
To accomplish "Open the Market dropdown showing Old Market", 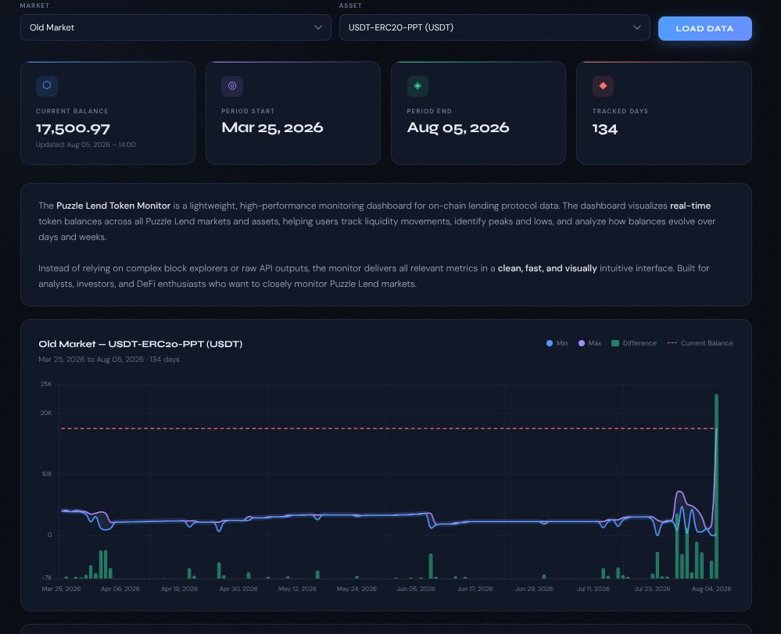I will [175, 27].
